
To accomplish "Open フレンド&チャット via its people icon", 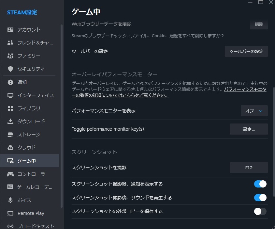I will [10, 43].
